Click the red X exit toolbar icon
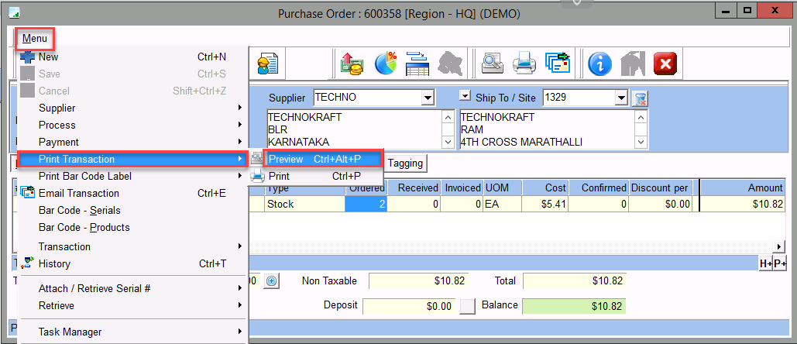The height and width of the screenshot is (344, 797). pyautogui.click(x=665, y=64)
